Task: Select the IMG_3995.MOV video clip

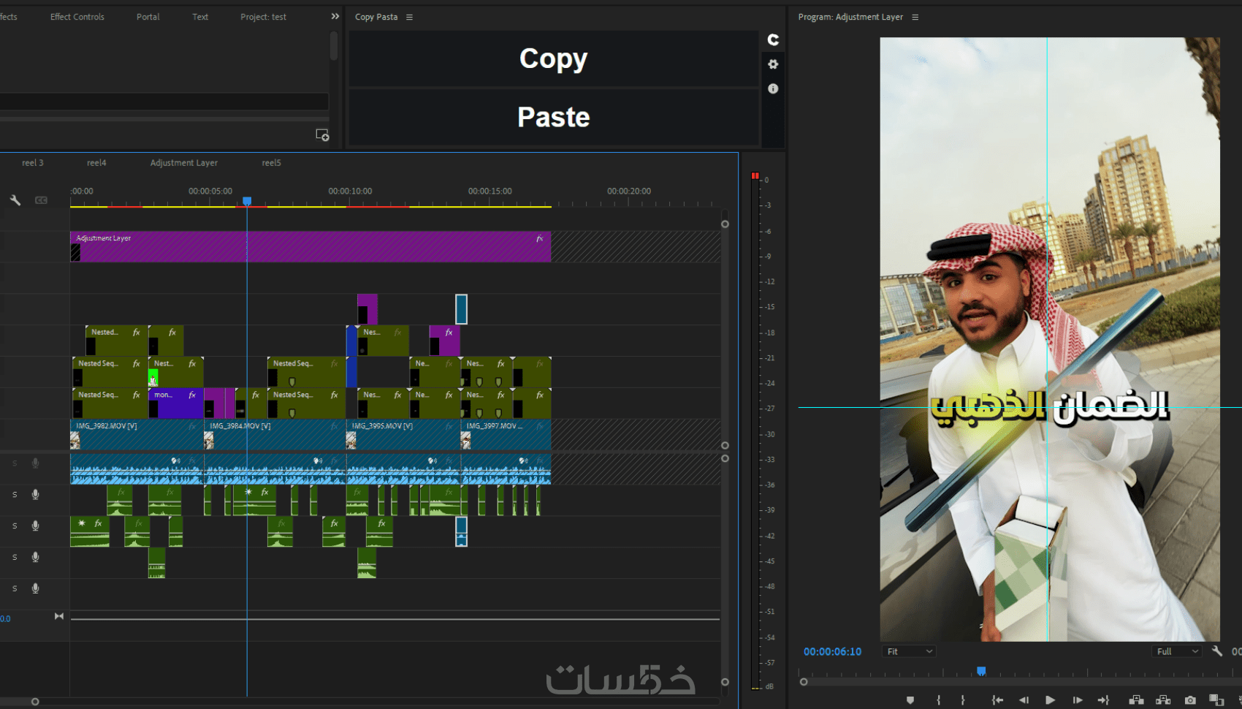Action: pyautogui.click(x=403, y=434)
